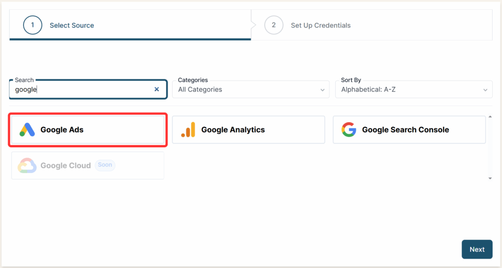Click the Google Analytics bar chart icon
This screenshot has width=502, height=268.
point(188,130)
